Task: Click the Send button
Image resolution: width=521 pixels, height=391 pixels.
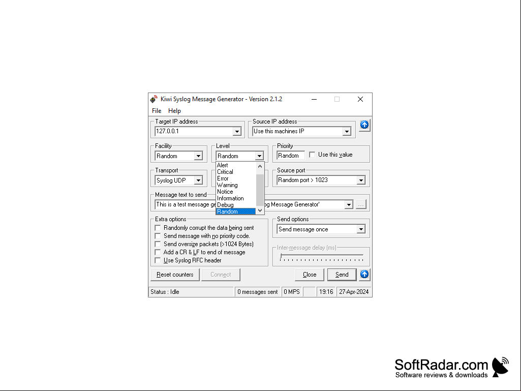Action: coord(342,275)
